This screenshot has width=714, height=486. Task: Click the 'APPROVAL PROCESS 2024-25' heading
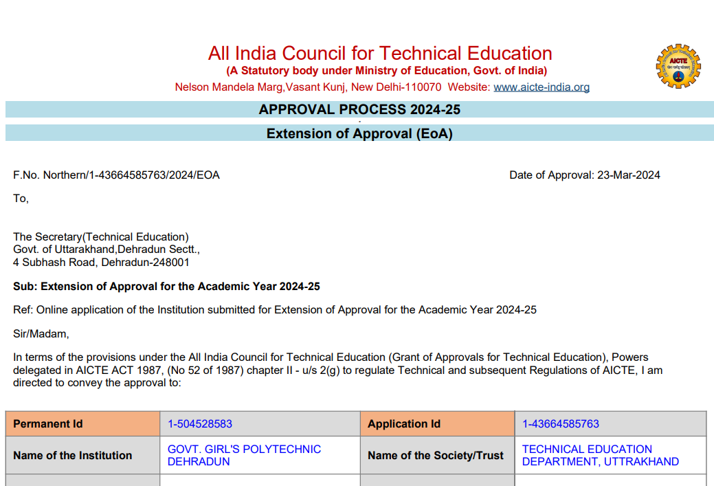[x=359, y=109]
